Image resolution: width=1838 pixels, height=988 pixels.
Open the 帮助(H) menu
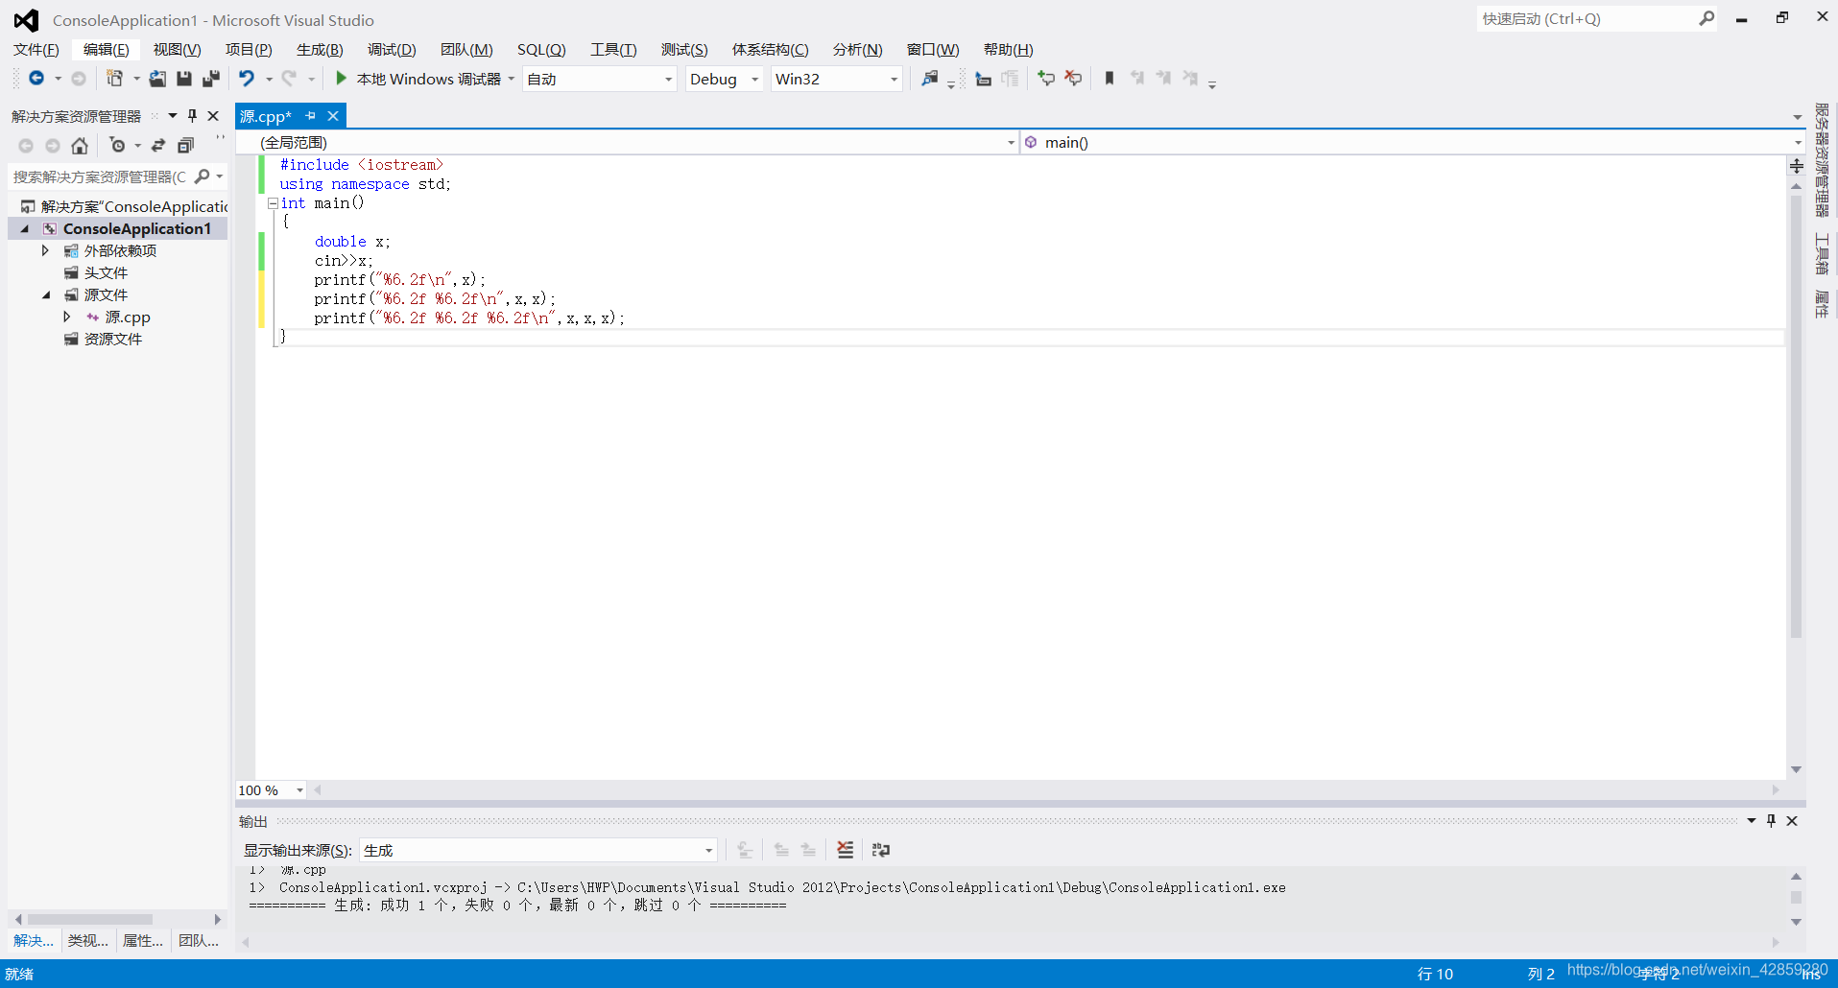point(1008,50)
